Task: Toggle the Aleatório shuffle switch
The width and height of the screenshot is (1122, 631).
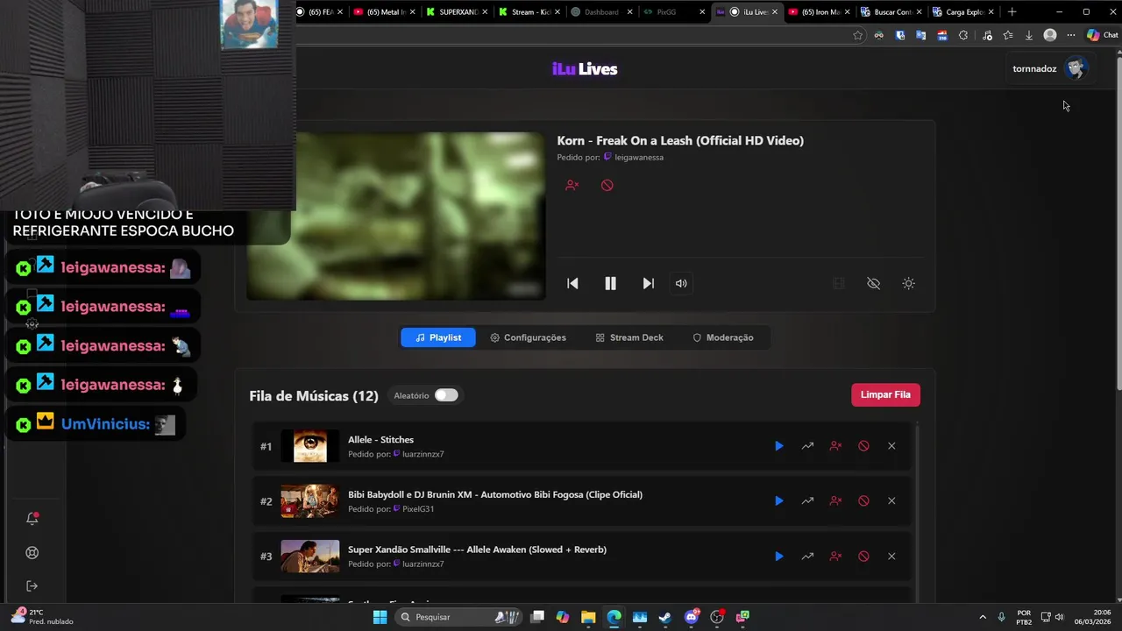Action: pyautogui.click(x=446, y=395)
